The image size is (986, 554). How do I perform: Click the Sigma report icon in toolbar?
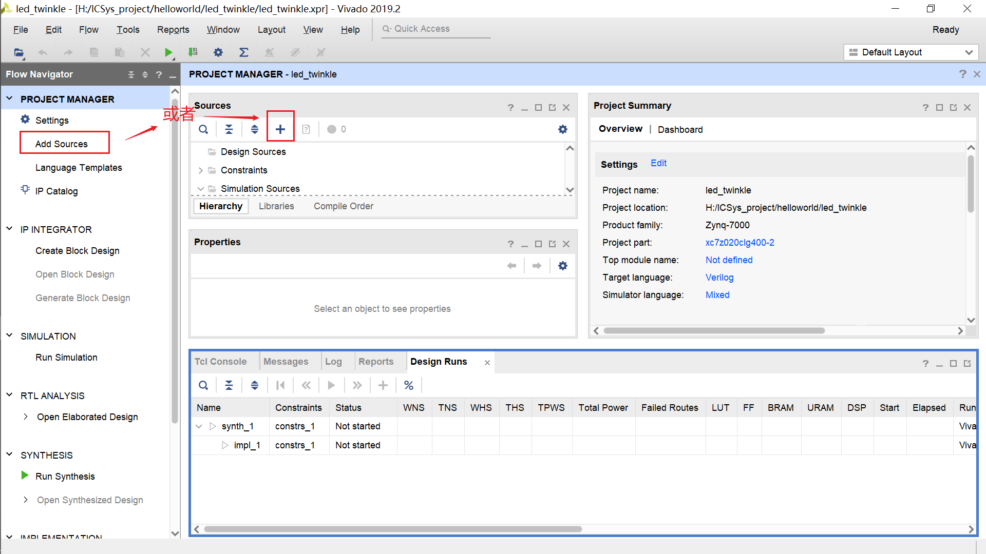[x=244, y=52]
